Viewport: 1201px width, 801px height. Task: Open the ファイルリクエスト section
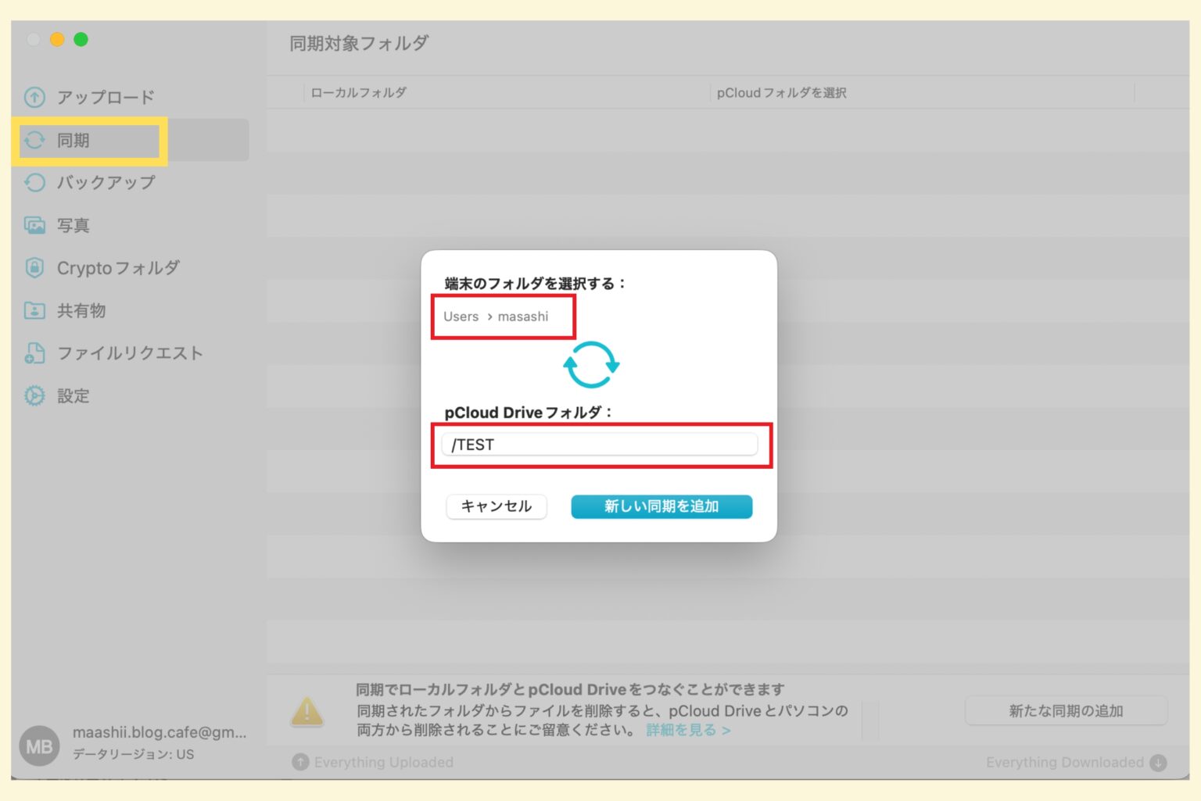[130, 353]
